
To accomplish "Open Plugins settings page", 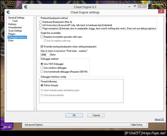I will pyautogui.click(x=12, y=34).
